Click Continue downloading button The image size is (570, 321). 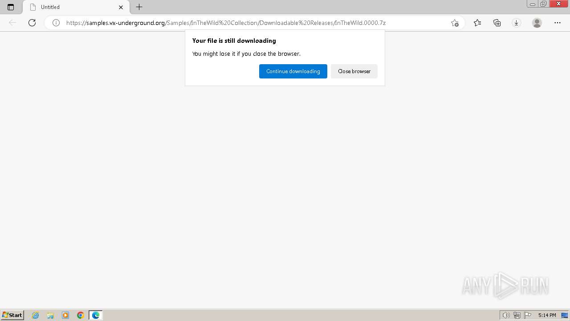(293, 71)
